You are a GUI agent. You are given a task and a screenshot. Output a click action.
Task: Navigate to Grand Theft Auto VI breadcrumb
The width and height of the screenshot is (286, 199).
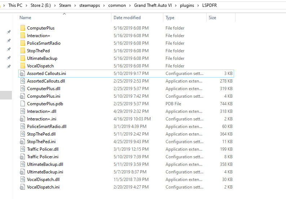pos(153,5)
